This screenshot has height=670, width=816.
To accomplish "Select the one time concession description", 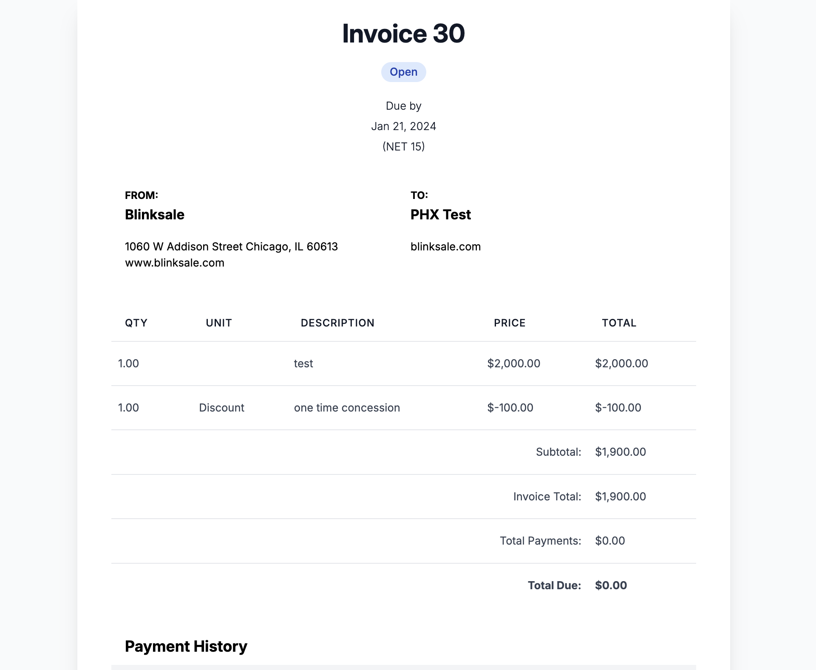I will tap(347, 408).
